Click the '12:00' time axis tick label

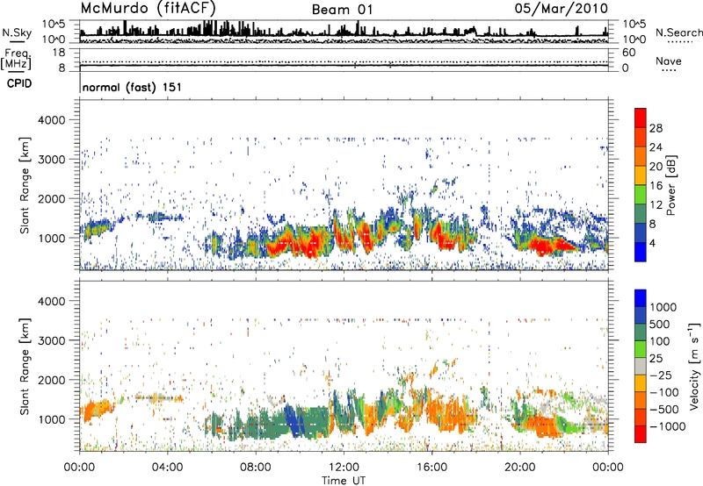point(344,468)
